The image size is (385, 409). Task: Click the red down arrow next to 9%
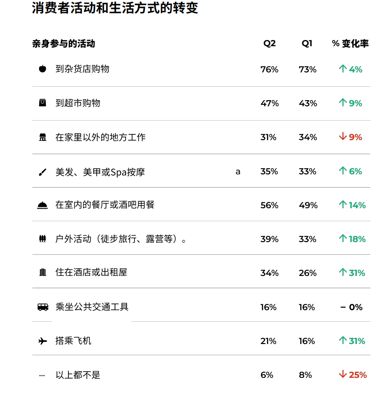point(343,136)
